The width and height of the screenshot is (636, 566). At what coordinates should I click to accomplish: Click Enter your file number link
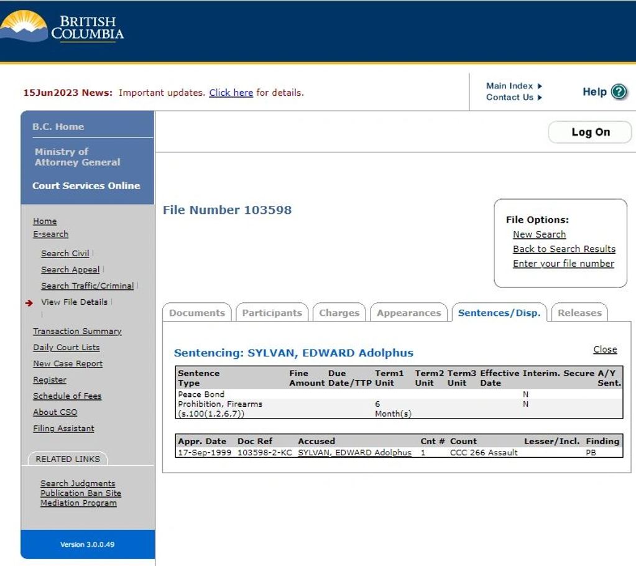coord(563,264)
